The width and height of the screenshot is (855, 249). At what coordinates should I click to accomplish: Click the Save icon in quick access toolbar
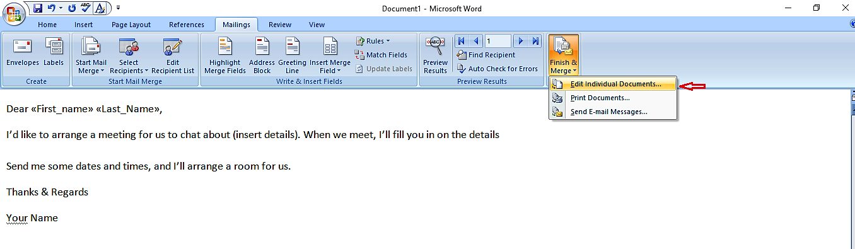point(37,8)
